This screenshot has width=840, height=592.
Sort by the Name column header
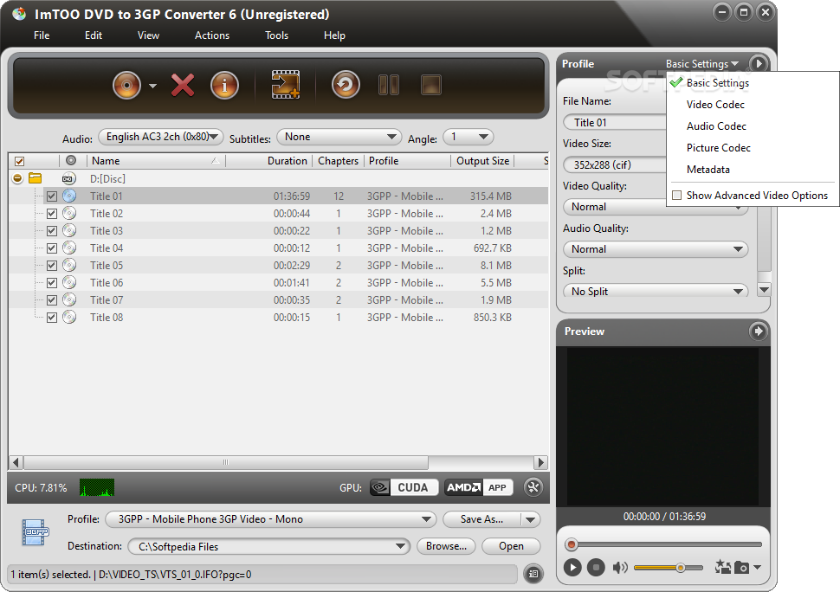point(156,161)
